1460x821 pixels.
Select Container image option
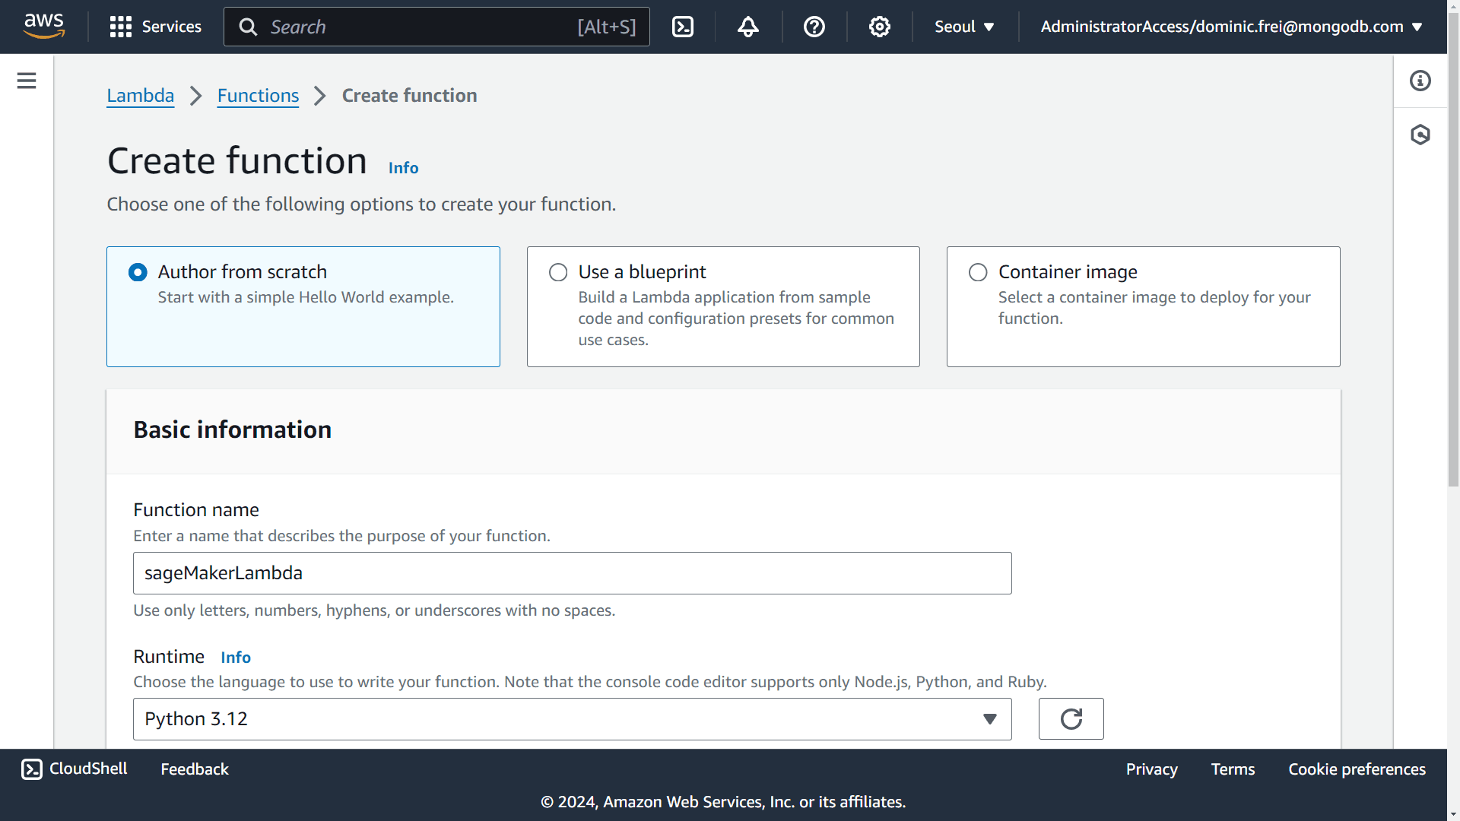976,271
